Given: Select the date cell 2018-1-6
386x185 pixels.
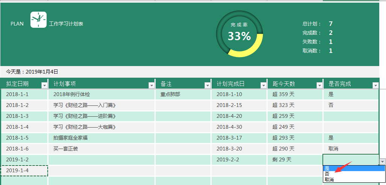Looking at the screenshot, I should [24, 149].
